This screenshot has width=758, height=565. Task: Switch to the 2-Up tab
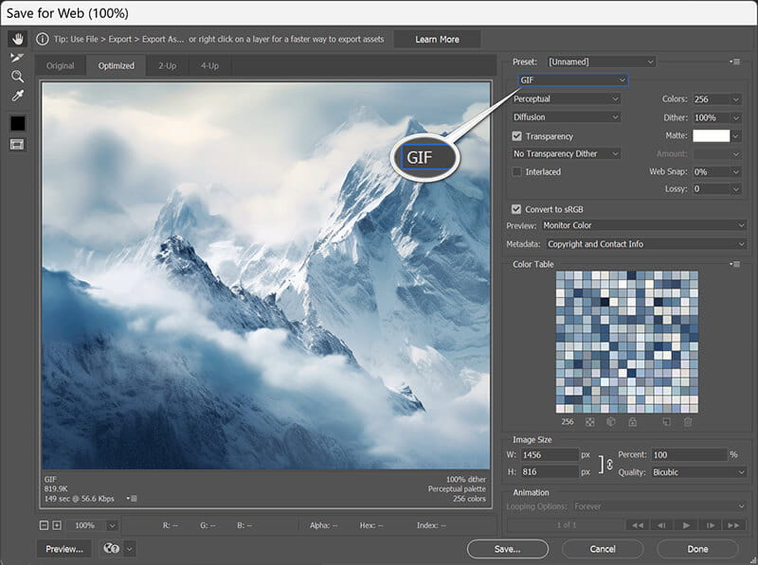(167, 65)
